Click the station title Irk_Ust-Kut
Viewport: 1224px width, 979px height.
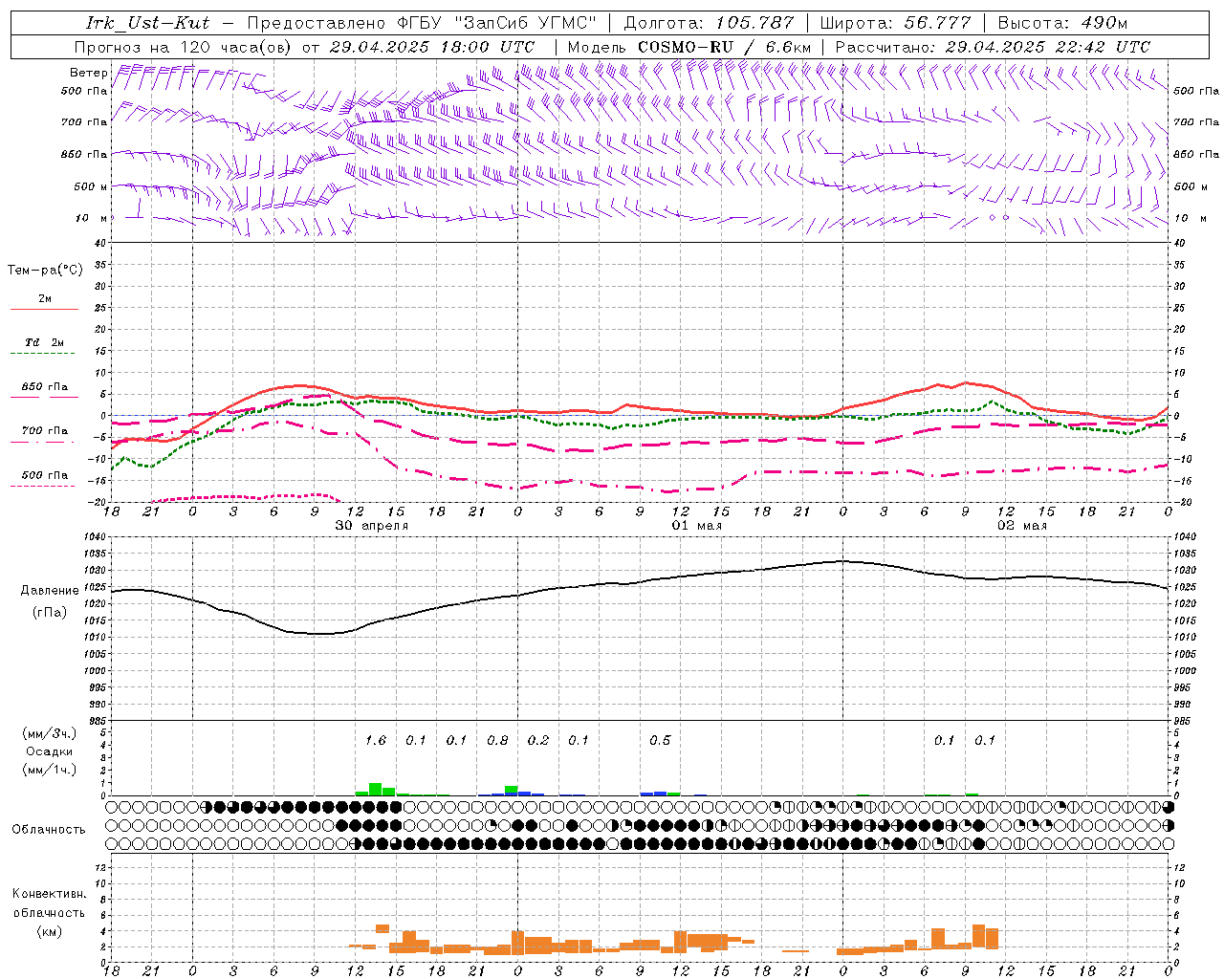(x=148, y=23)
